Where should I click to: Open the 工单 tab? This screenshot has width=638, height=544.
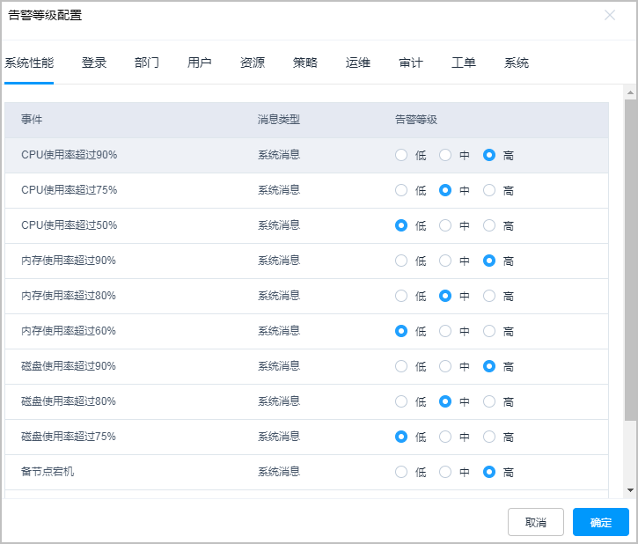pyautogui.click(x=464, y=63)
